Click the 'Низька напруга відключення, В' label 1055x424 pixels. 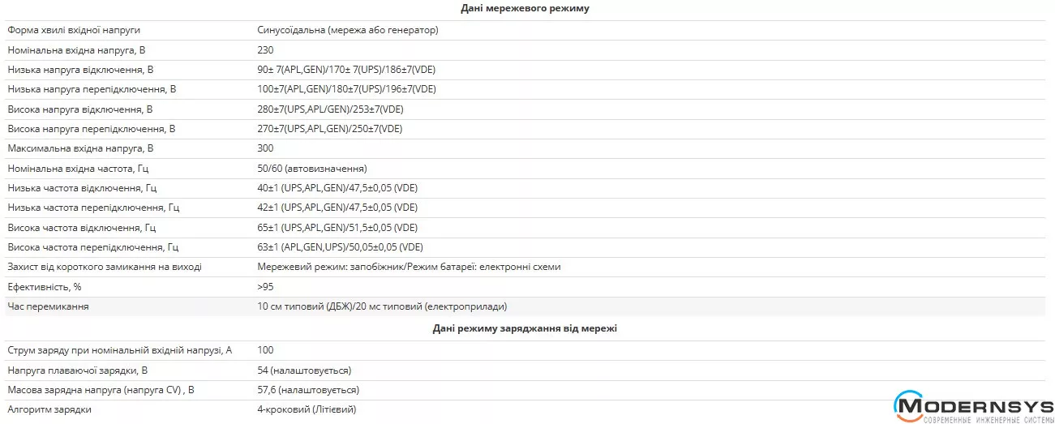click(80, 70)
